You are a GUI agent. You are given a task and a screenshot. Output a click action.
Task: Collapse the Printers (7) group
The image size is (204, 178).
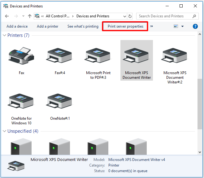(x=4, y=35)
